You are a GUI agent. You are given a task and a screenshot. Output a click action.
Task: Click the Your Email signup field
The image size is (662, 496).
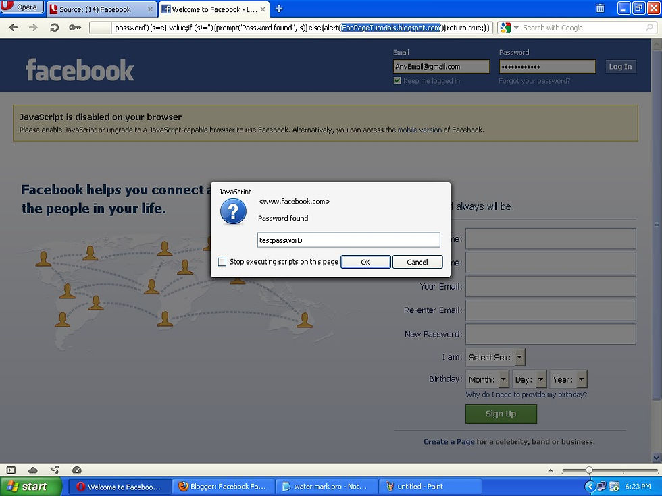[x=551, y=286]
